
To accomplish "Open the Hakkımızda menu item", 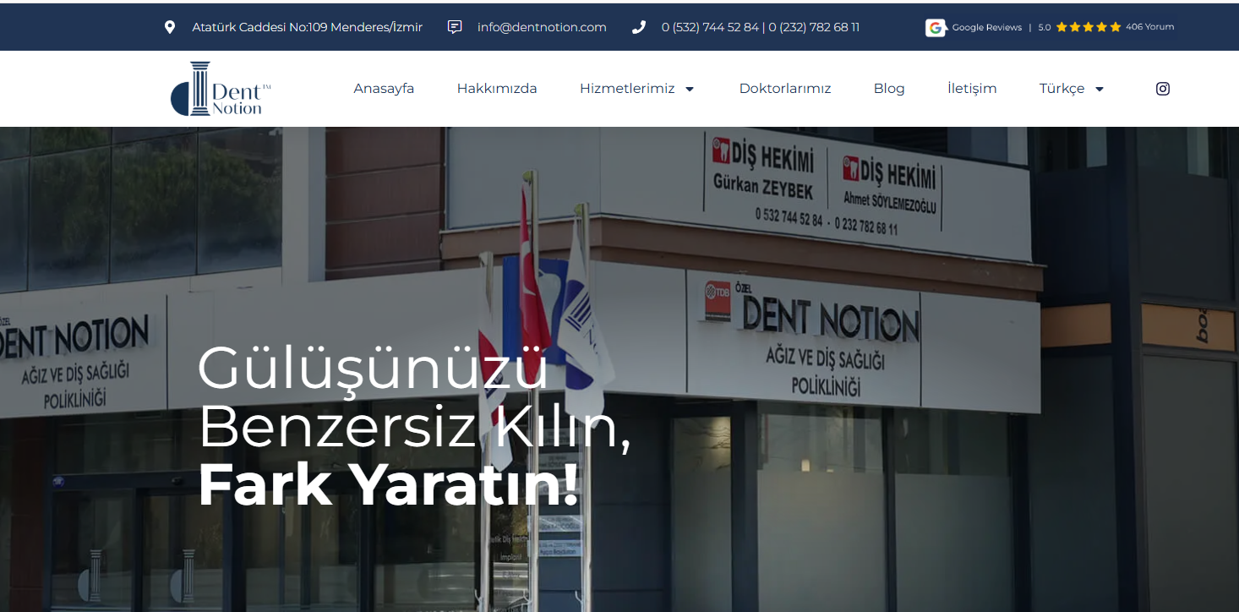I will [497, 89].
